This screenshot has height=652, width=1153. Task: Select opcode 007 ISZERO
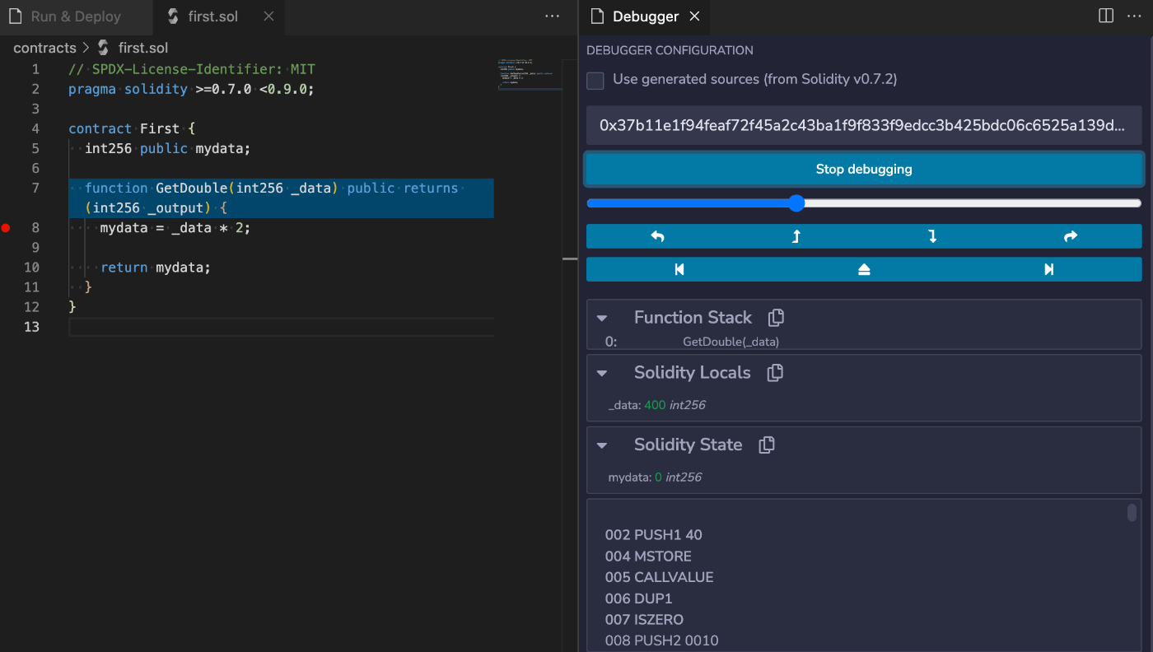click(x=644, y=619)
